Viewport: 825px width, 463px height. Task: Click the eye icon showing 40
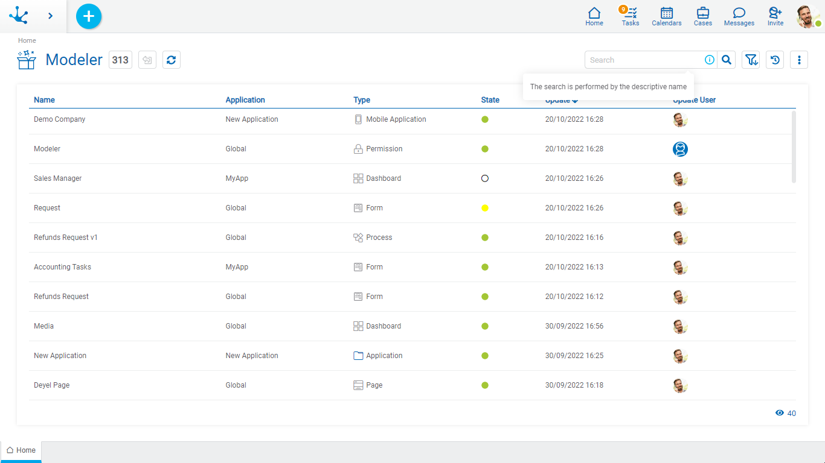(x=780, y=413)
